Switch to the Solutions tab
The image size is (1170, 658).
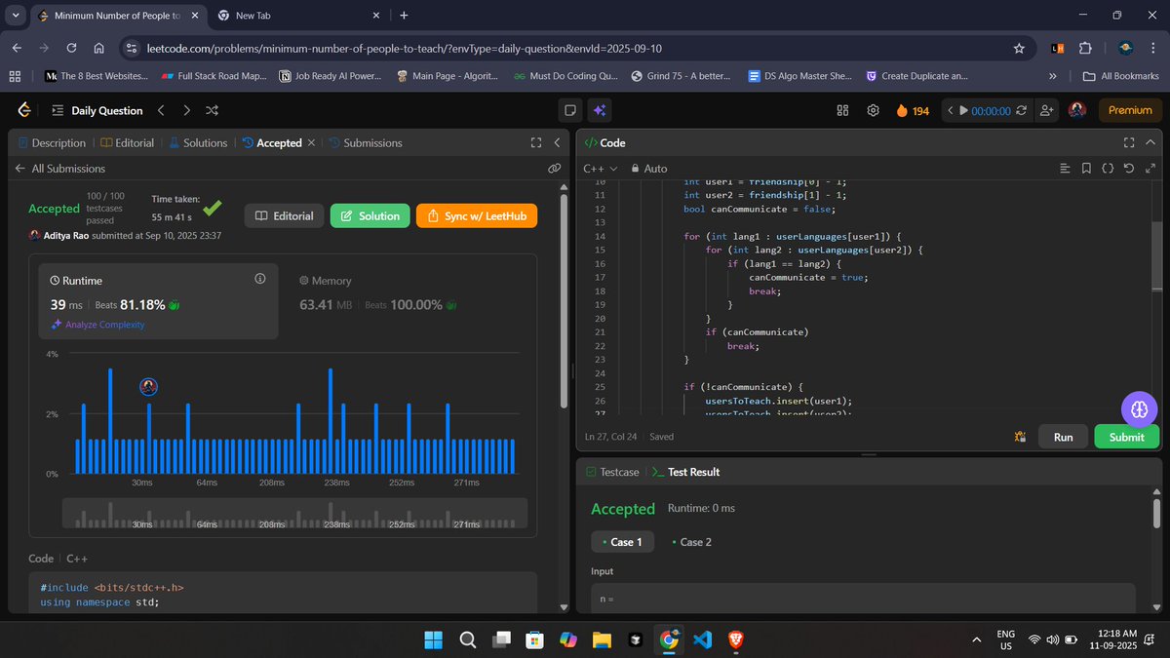[199, 142]
